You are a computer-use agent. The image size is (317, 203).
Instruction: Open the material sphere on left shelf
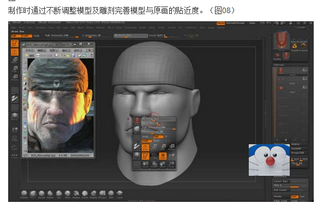click(x=15, y=116)
